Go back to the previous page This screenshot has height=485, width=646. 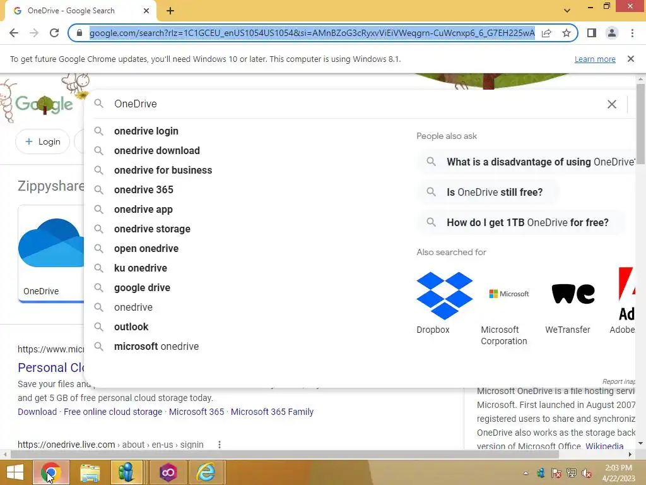tap(14, 33)
